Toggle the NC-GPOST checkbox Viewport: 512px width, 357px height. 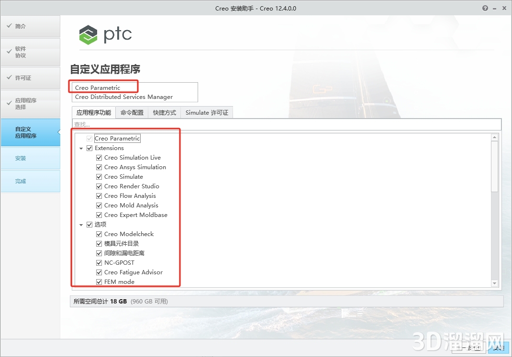tap(99, 262)
